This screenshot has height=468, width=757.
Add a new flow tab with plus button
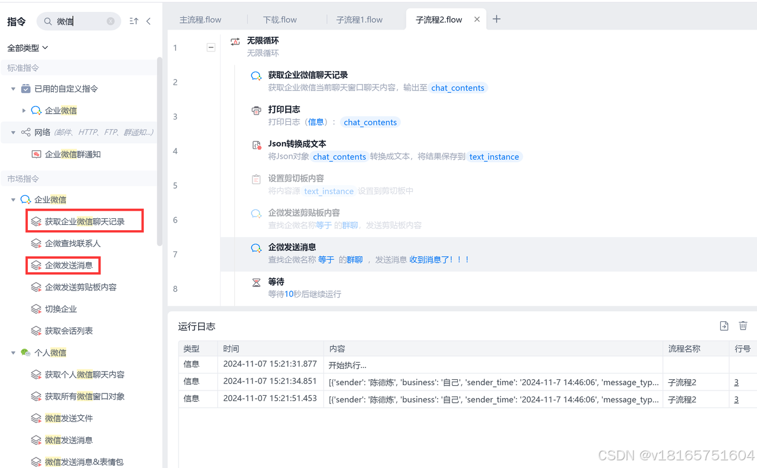click(x=497, y=19)
